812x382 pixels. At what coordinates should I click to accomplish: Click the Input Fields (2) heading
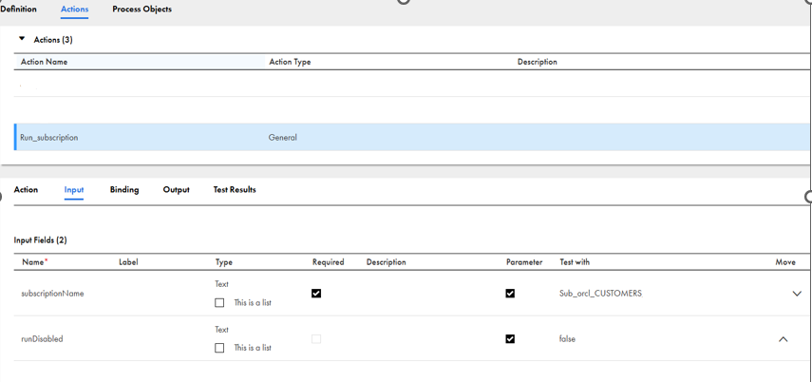(41, 240)
